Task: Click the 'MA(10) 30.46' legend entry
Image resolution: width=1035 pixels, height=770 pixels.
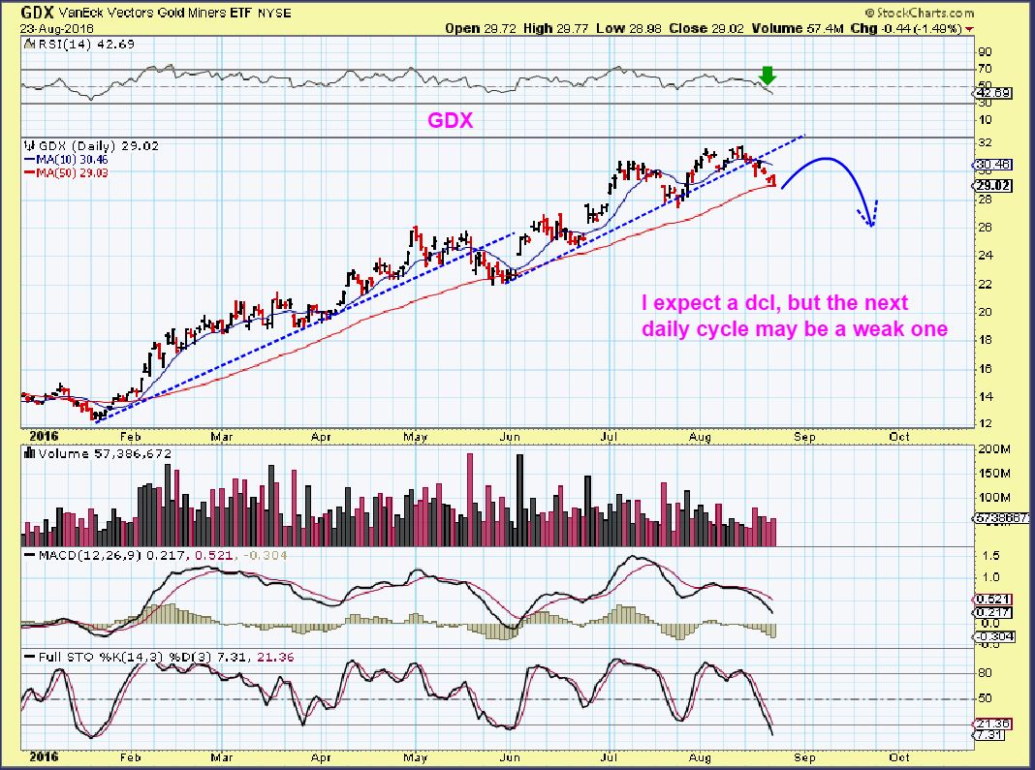Action: click(x=72, y=160)
